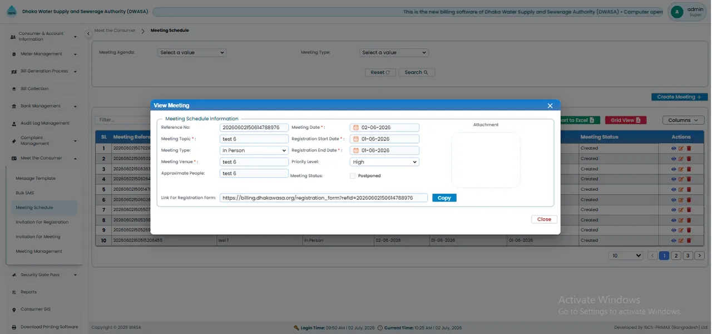Screen dimensions: 712x334
Task: Click the Close button in the dialog
Action: [x=544, y=219]
